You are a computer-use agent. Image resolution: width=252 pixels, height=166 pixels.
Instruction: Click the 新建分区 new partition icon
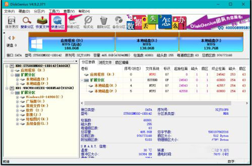73,23
